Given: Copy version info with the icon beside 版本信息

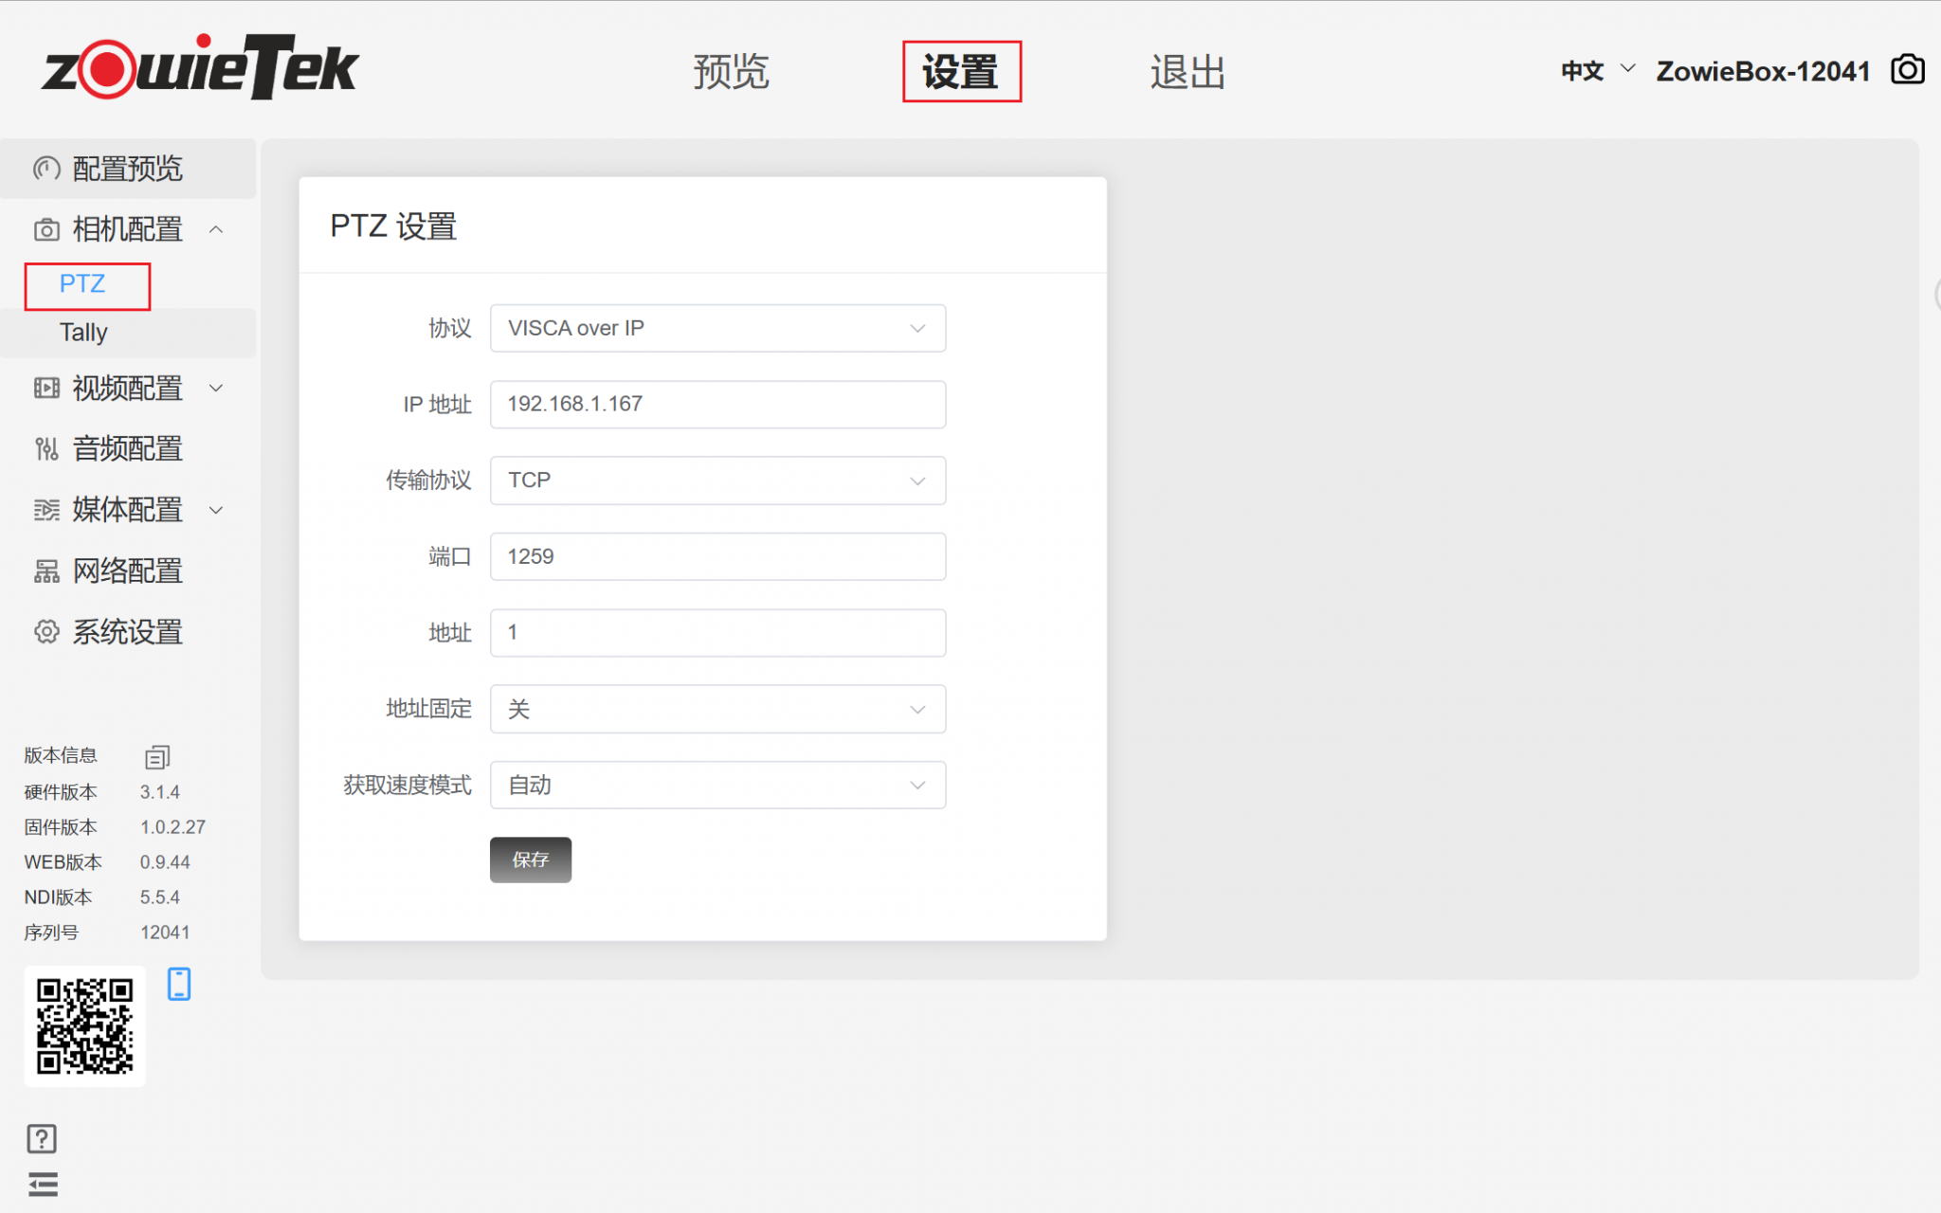Looking at the screenshot, I should click(157, 756).
